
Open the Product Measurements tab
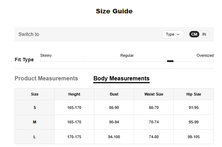click(x=46, y=78)
